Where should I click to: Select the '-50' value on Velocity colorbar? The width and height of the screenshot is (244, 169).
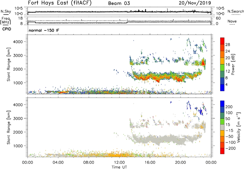point(229,136)
